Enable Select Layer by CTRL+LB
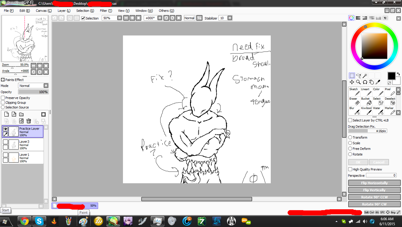This screenshot has width=402, height=227. [x=350, y=120]
